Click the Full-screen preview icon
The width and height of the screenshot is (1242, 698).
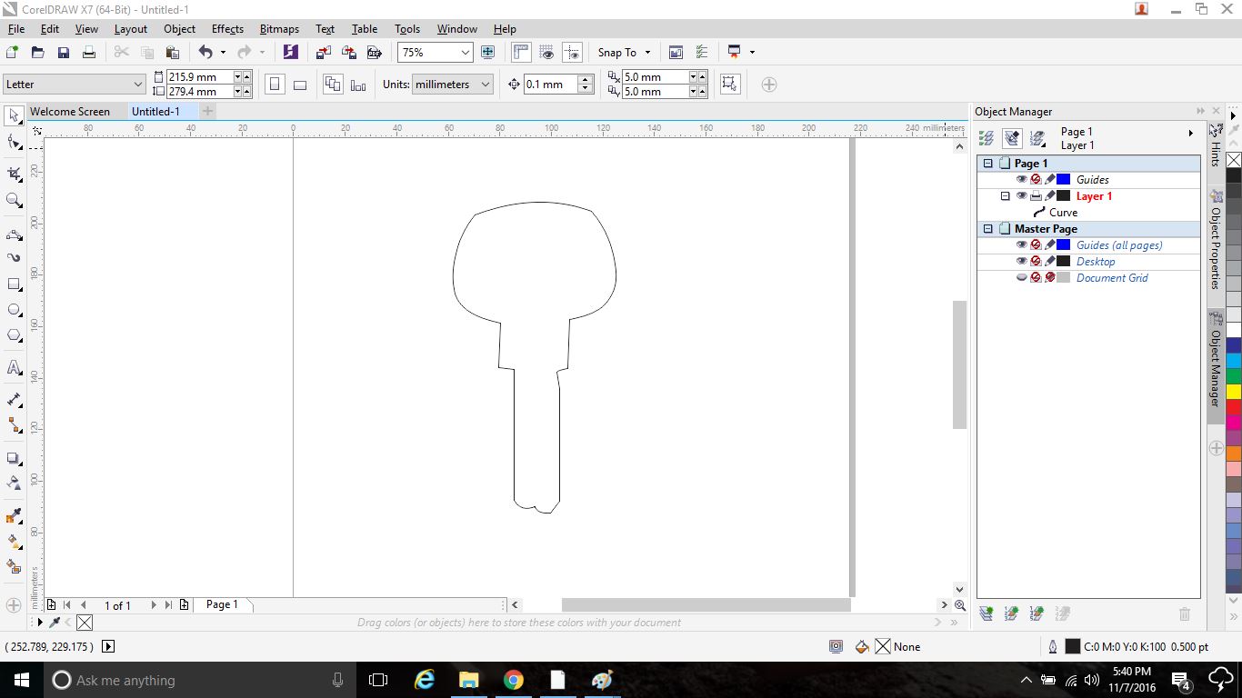(x=487, y=53)
